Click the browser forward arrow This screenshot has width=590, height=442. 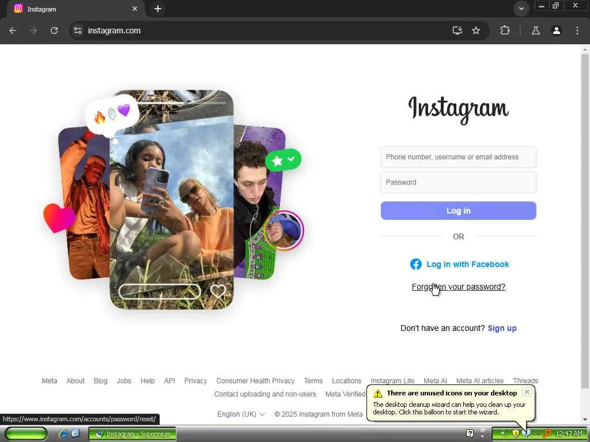[33, 31]
